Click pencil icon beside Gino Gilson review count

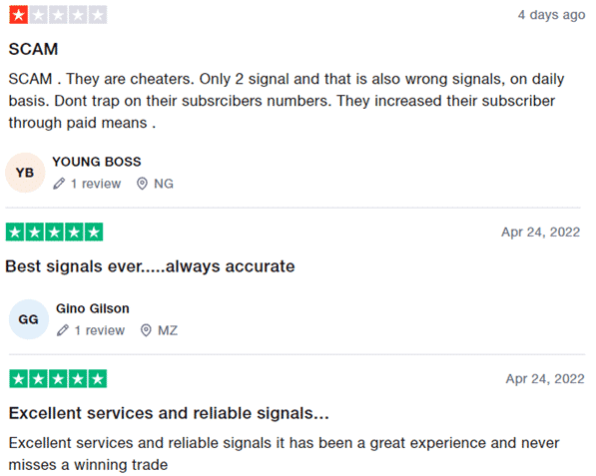point(63,330)
